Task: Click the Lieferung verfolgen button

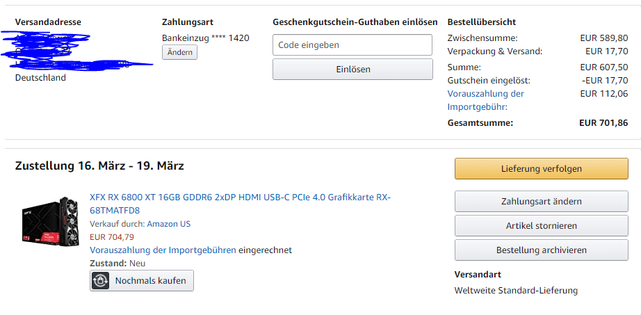Action: coord(541,169)
